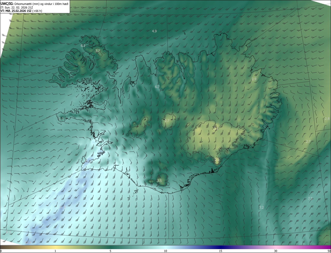Click the 0 tick on the color scale
The height and width of the screenshot is (253, 331).
tap(1, 251)
